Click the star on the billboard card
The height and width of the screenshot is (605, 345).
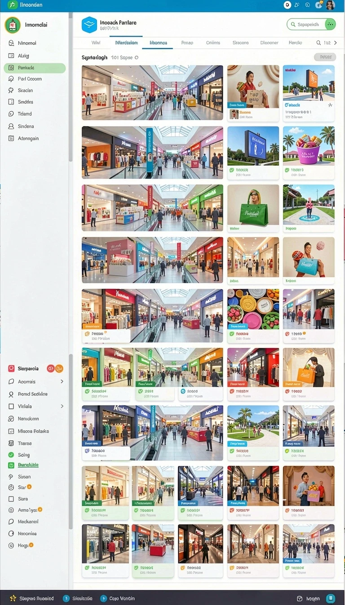[x=330, y=105]
